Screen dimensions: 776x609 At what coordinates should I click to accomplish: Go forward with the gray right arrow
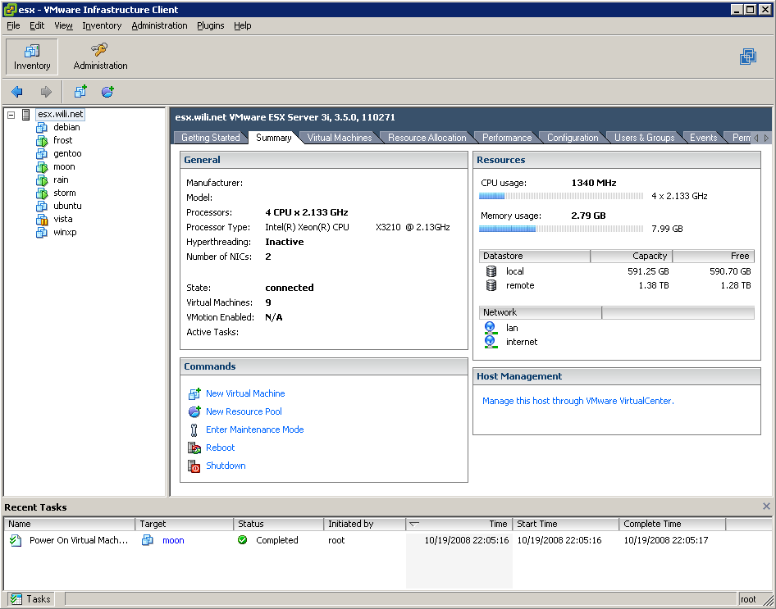coord(46,92)
